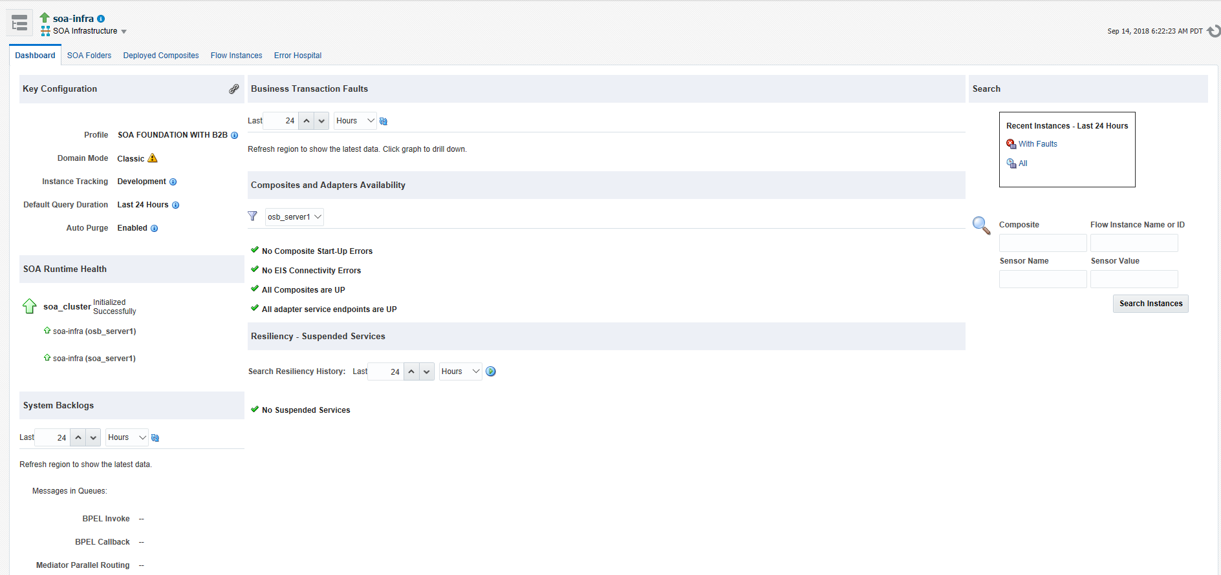
Task: Click the paperclip icon in Key Configuration
Action: click(234, 89)
